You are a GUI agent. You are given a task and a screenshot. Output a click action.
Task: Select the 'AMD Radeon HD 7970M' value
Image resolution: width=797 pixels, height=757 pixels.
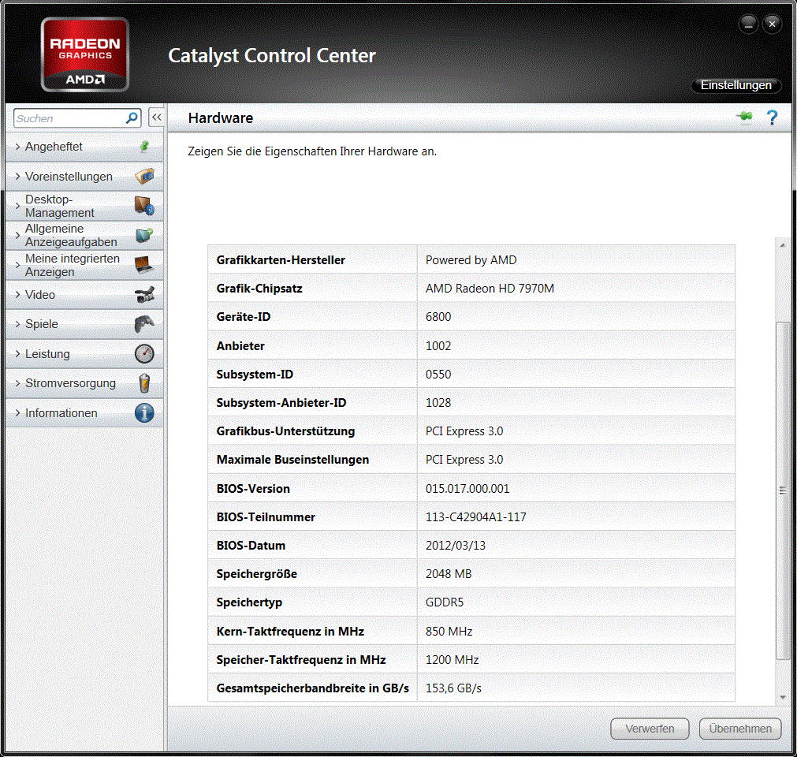490,289
